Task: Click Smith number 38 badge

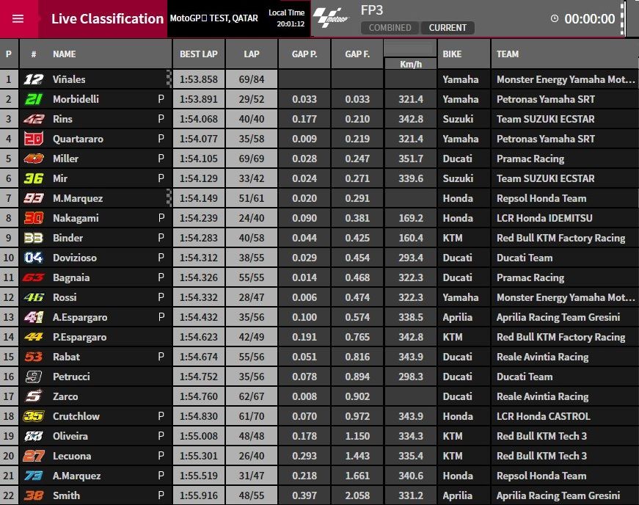Action: (x=34, y=495)
